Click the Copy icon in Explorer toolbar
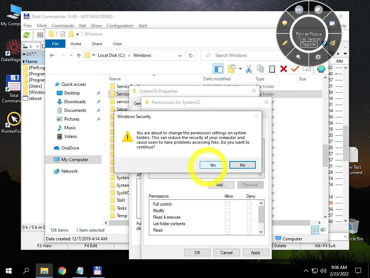The width and height of the screenshot is (370, 278). point(260,69)
